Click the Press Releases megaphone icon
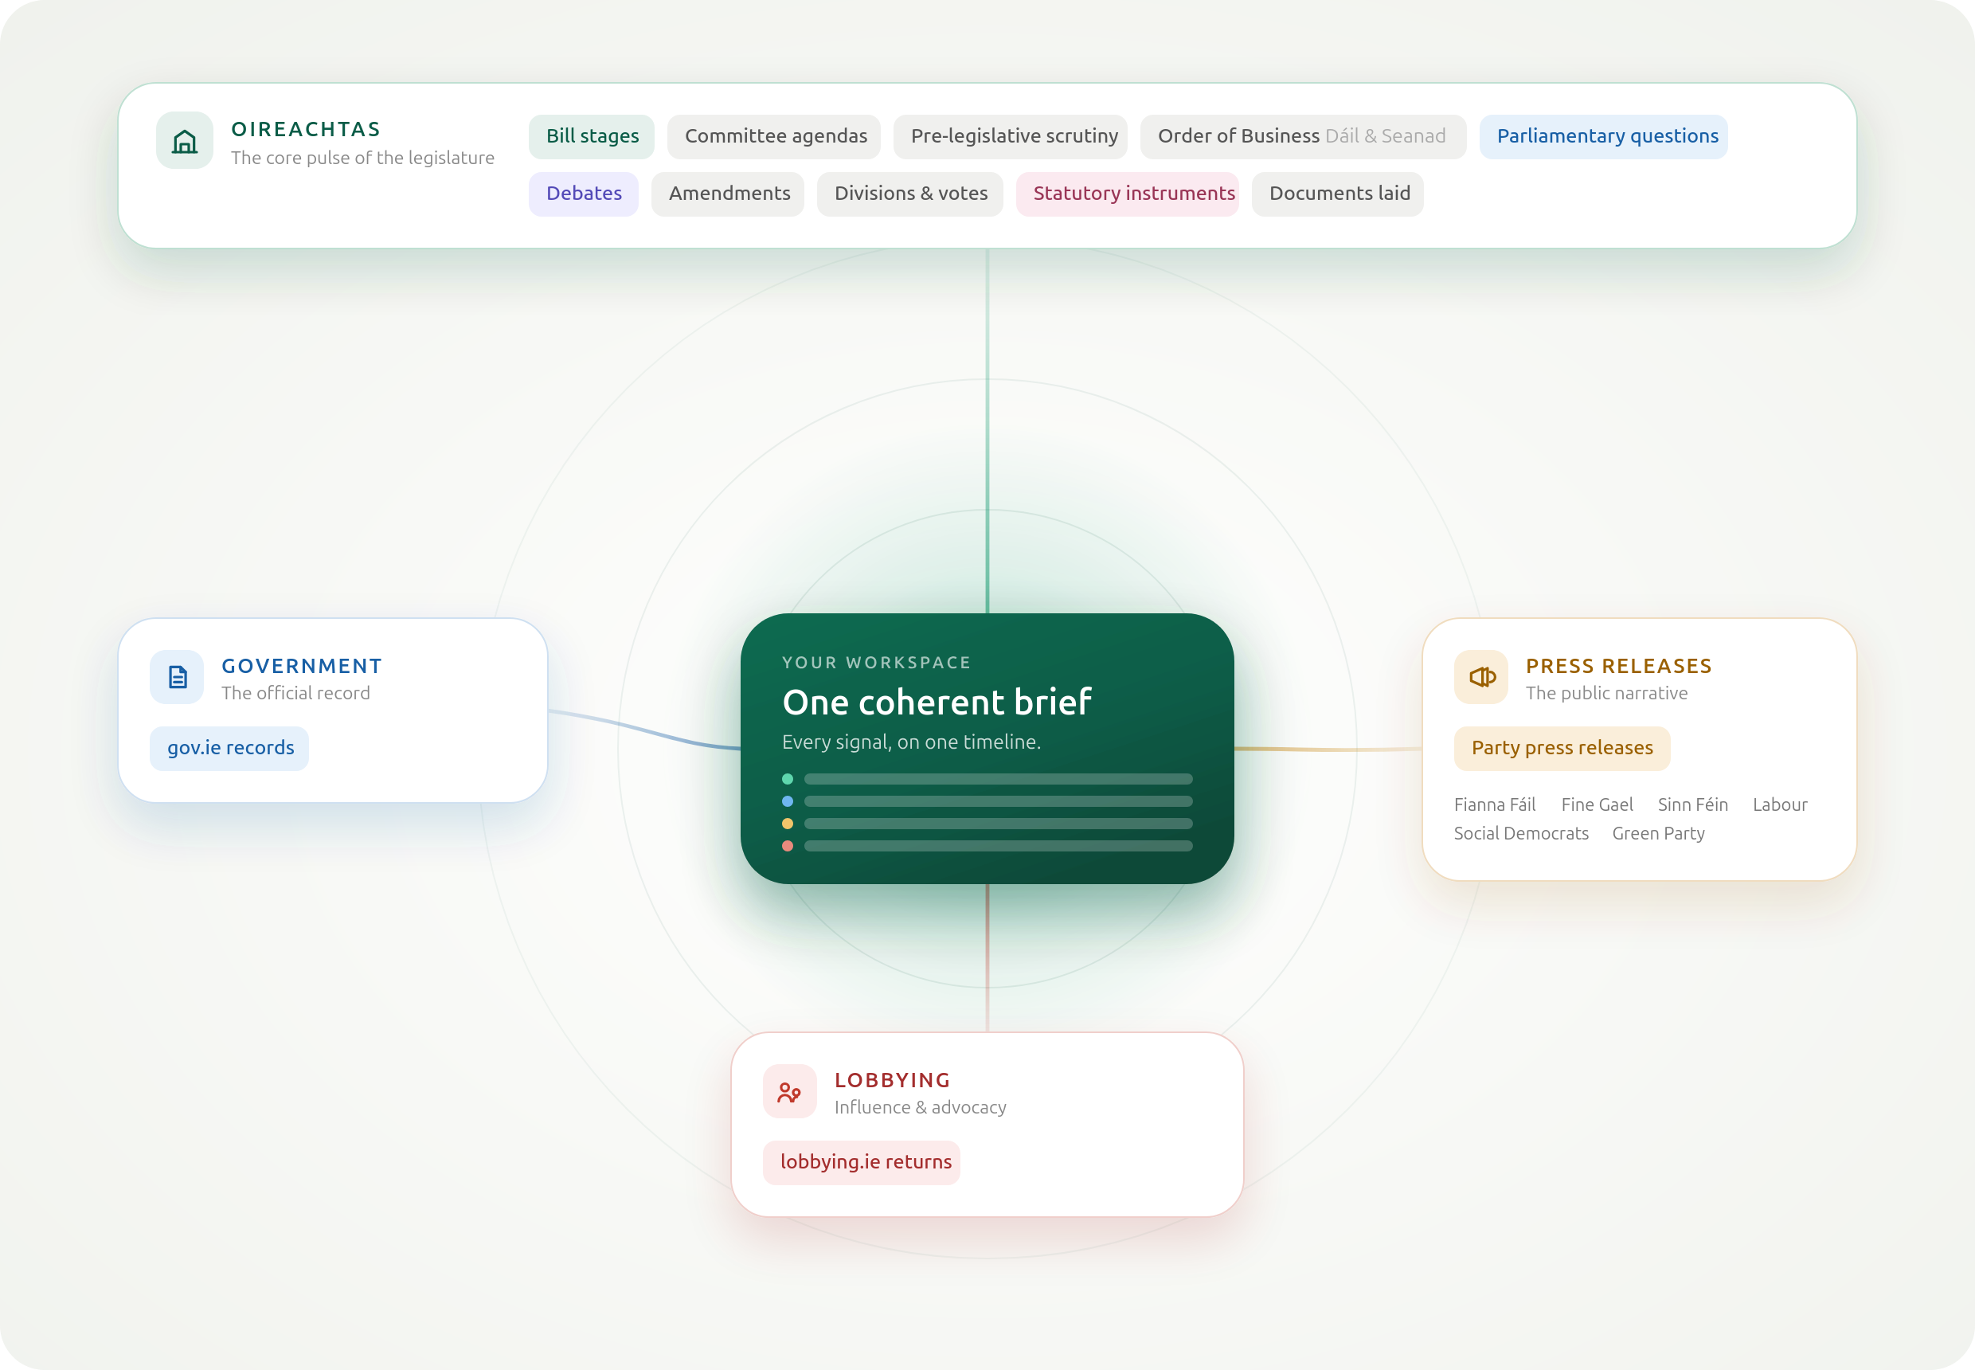Image resolution: width=1975 pixels, height=1370 pixels. pyautogui.click(x=1481, y=677)
